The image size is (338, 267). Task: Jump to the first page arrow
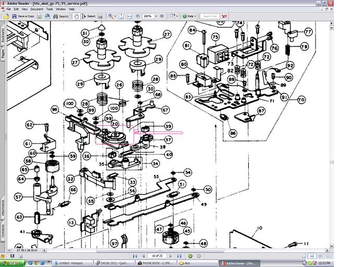coord(135,256)
